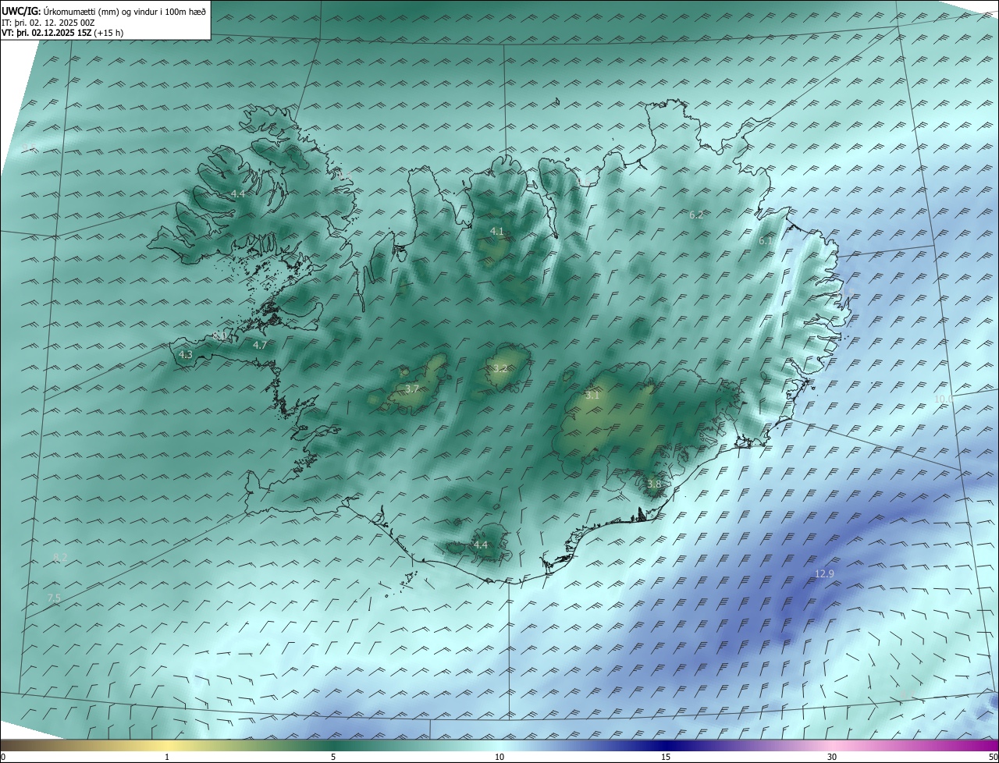
Task: Click the 4.7 value label on the map
Action: 260,345
